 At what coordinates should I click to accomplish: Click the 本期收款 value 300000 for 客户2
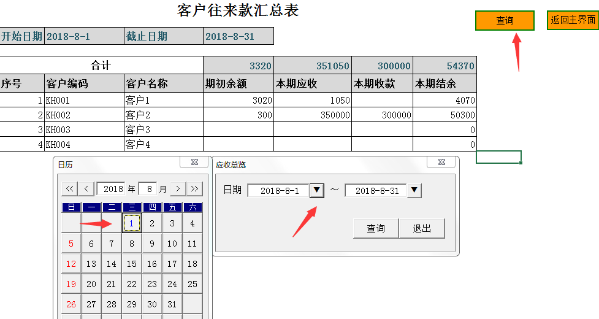point(383,115)
